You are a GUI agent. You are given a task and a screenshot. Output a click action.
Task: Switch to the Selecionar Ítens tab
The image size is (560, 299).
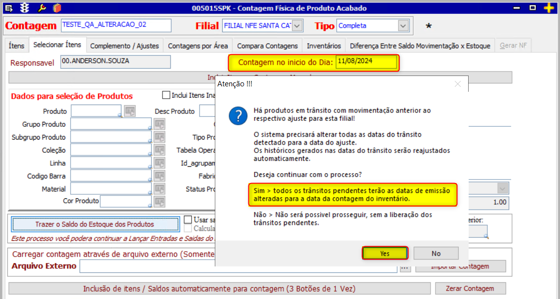(x=57, y=45)
